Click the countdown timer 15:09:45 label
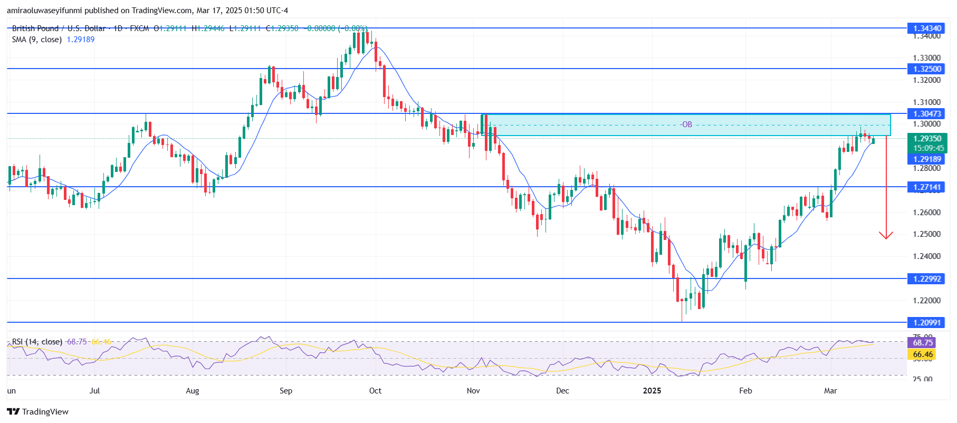957x423 pixels. click(x=927, y=148)
